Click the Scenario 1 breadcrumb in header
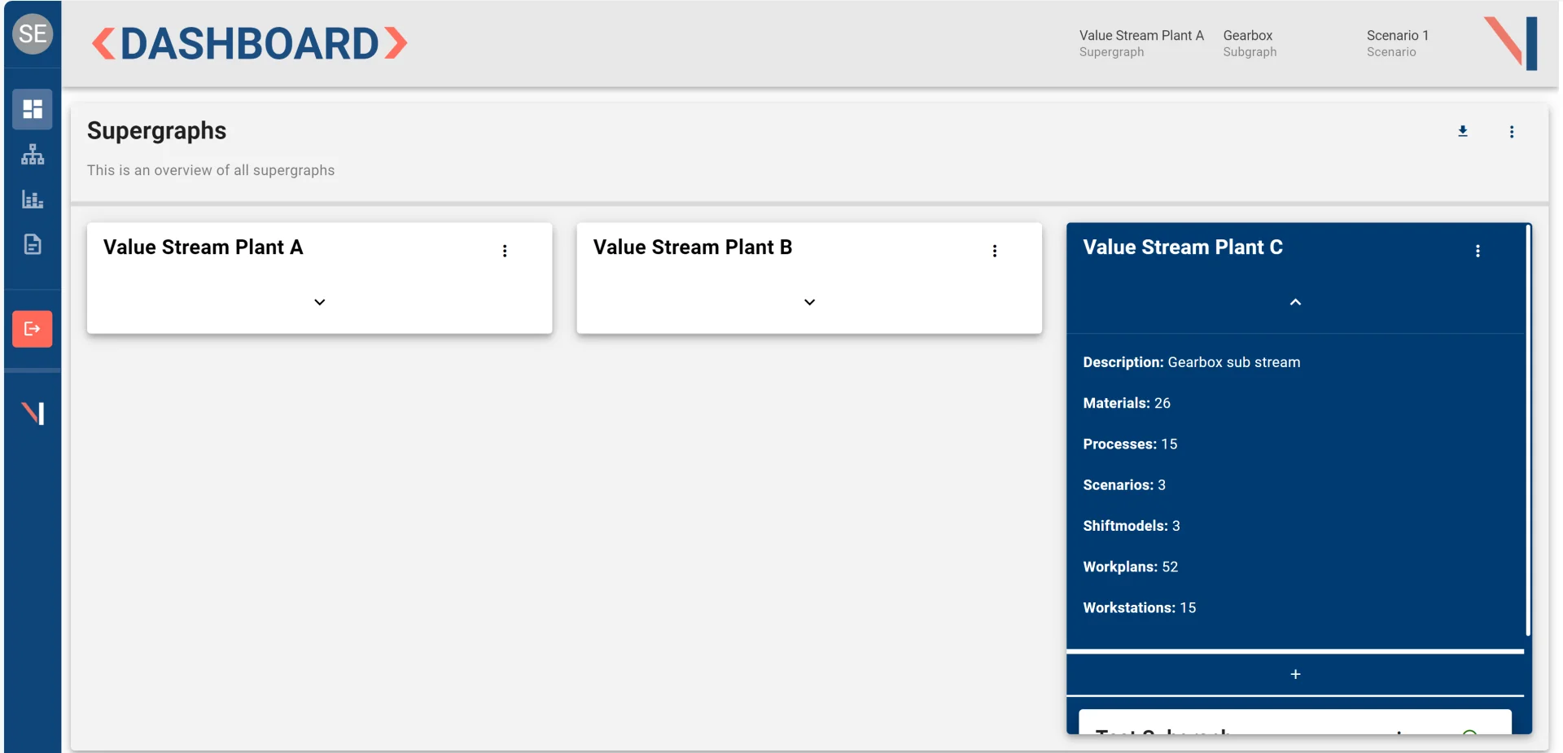 tap(1397, 43)
